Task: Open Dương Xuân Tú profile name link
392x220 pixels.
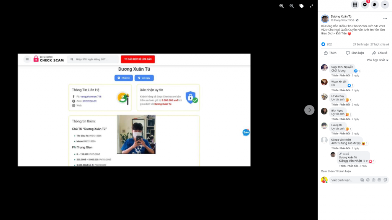Action: [341, 16]
